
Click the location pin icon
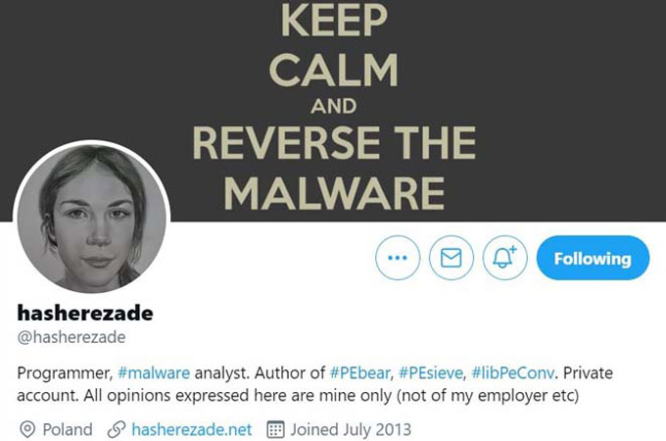point(27,429)
